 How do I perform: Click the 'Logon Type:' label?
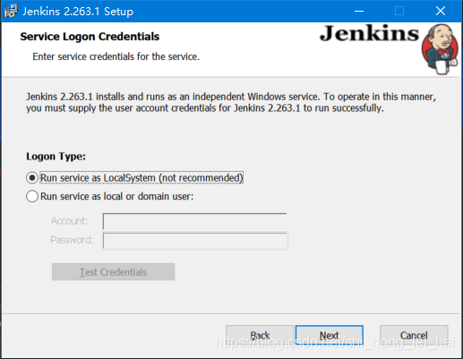click(56, 157)
